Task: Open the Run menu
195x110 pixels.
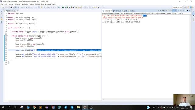Action: click(42, 4)
